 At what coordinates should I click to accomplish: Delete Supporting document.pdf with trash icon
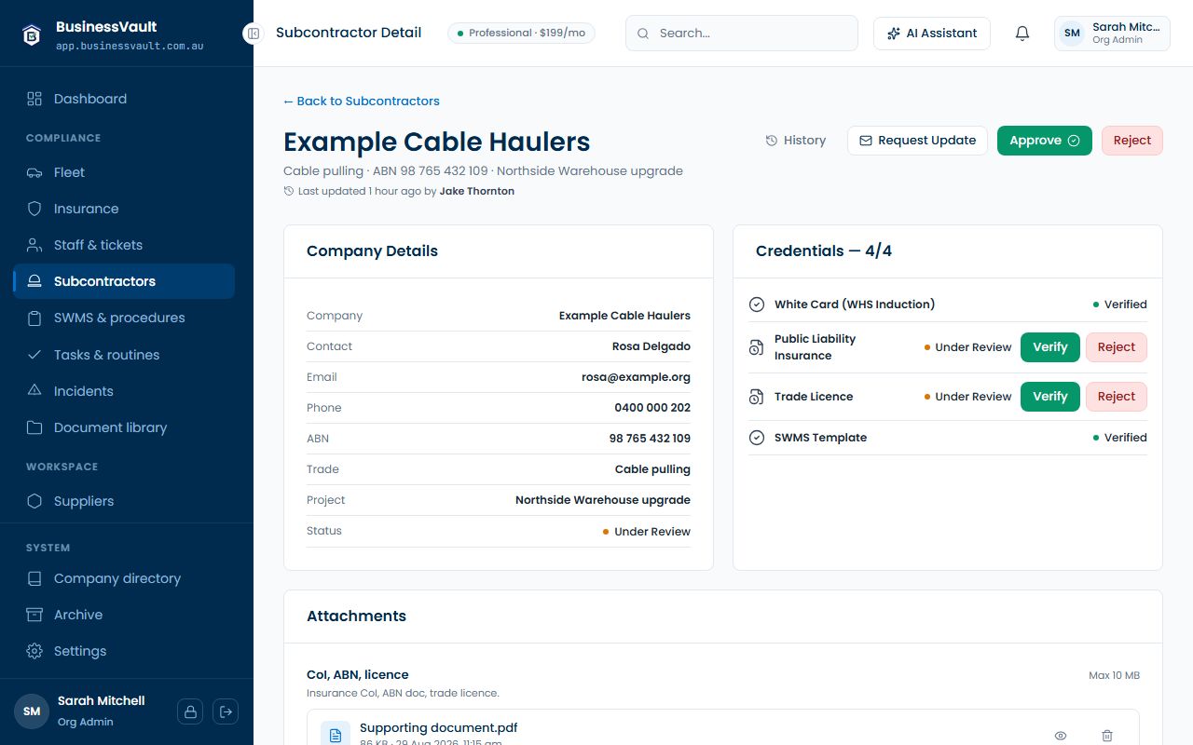tap(1107, 736)
